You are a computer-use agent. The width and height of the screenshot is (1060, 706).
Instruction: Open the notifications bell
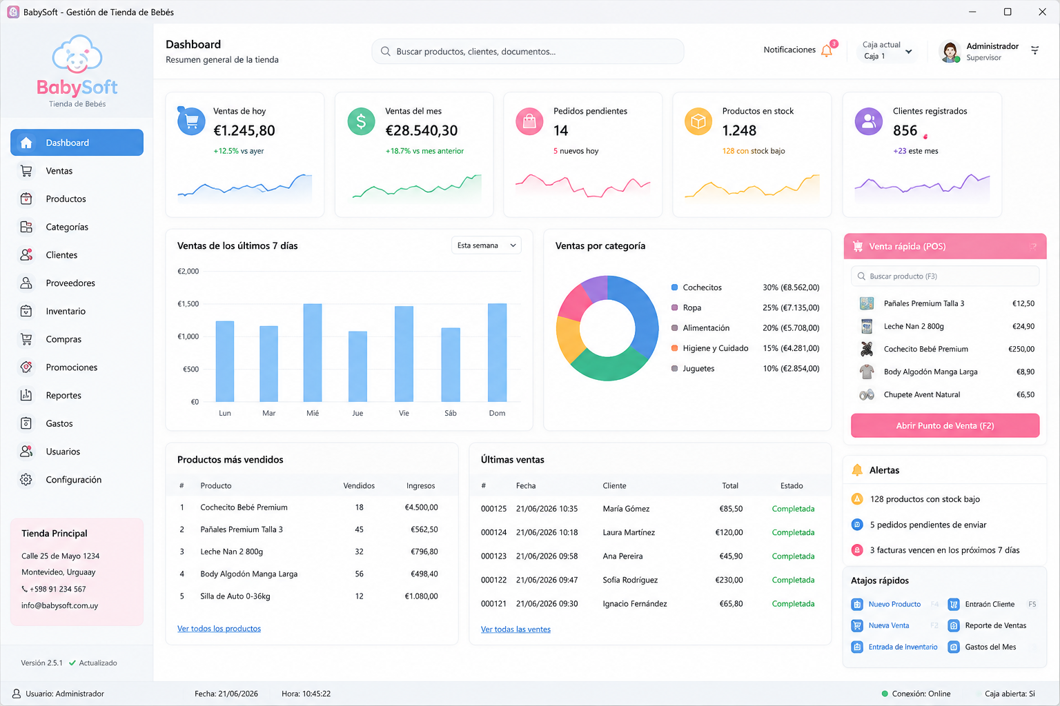(x=827, y=50)
